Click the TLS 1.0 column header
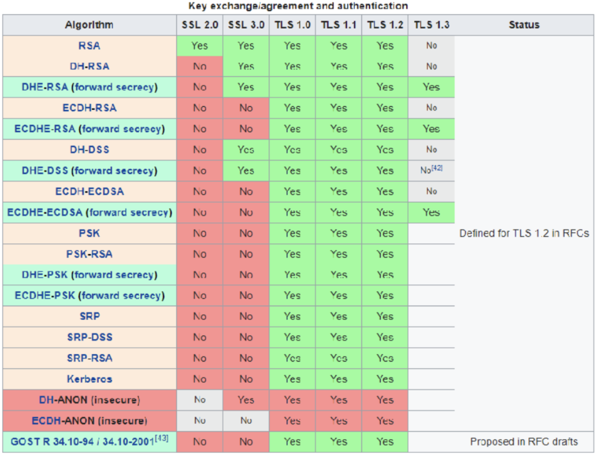The height and width of the screenshot is (457, 597). [292, 25]
